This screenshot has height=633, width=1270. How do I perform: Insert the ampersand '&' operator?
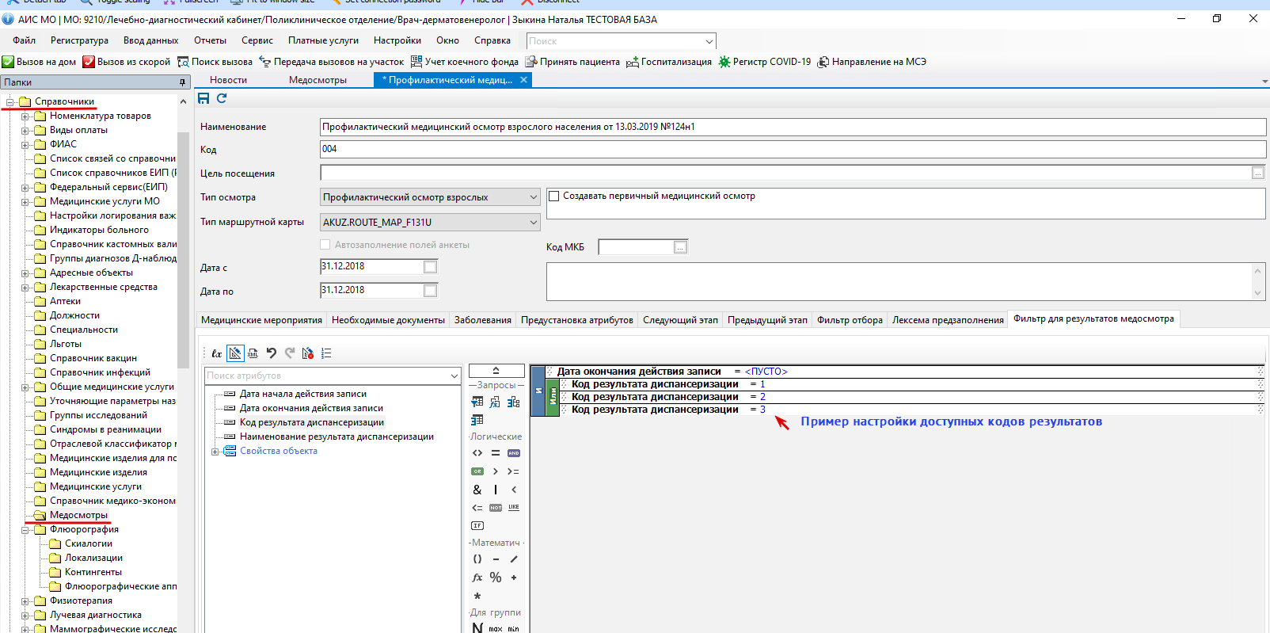(x=477, y=490)
